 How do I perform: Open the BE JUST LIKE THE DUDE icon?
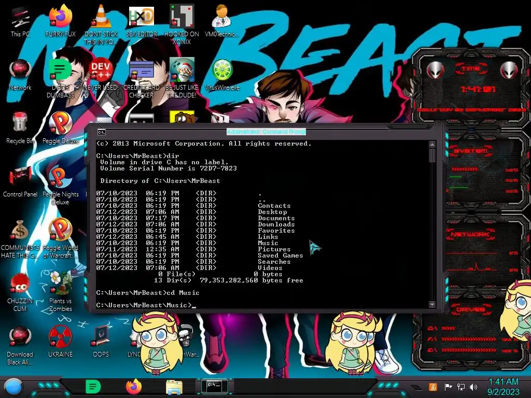click(181, 78)
